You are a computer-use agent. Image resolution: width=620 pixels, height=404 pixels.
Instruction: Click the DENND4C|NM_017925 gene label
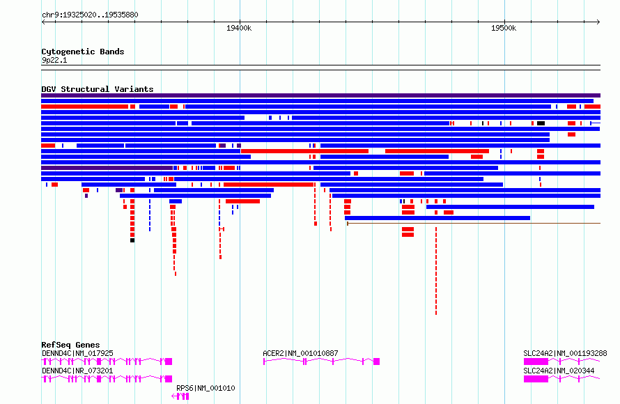coord(77,353)
